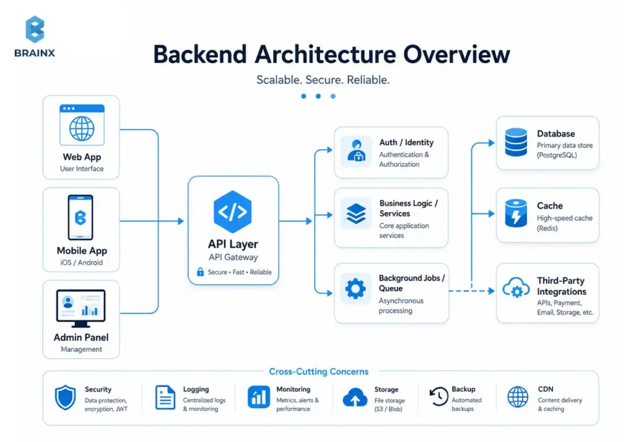Click the BrainX logo icon
This screenshot has width=634, height=442.
pyautogui.click(x=35, y=29)
